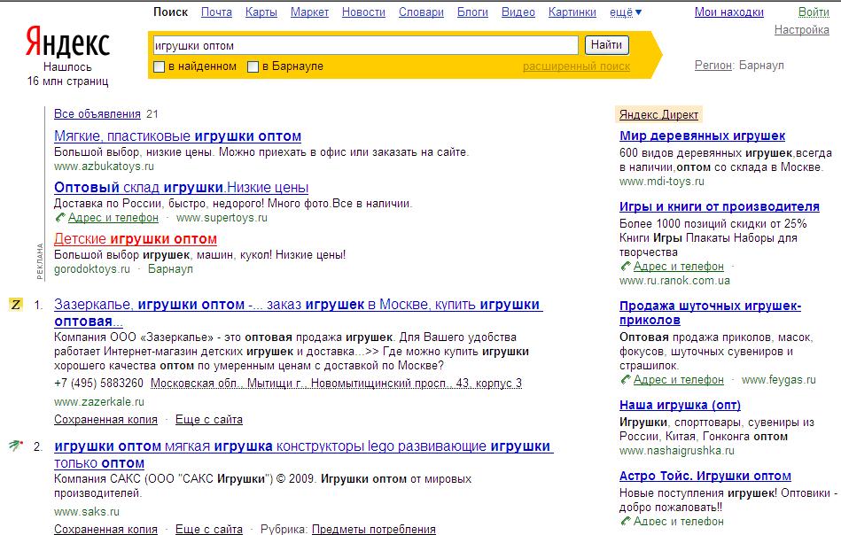Focus the search field with "игрушки оптом"
This screenshot has height=535, width=841.
click(x=363, y=45)
